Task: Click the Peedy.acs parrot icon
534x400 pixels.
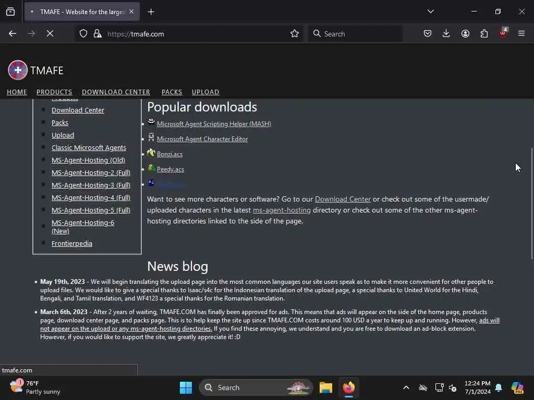Action: (x=151, y=167)
